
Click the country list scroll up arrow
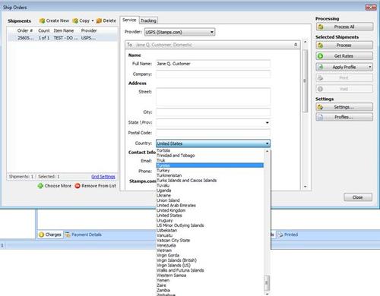point(267,151)
